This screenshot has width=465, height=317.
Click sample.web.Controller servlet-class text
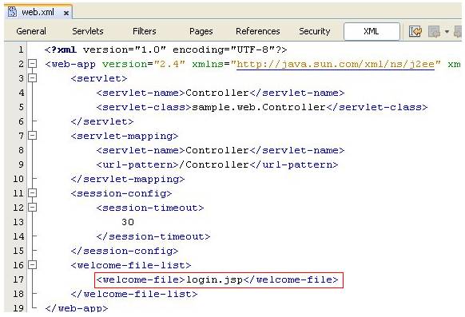coord(259,107)
